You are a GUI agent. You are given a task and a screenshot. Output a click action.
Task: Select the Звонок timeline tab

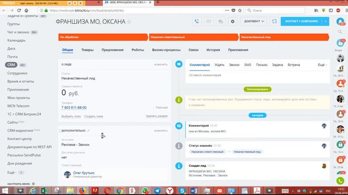(x=234, y=65)
